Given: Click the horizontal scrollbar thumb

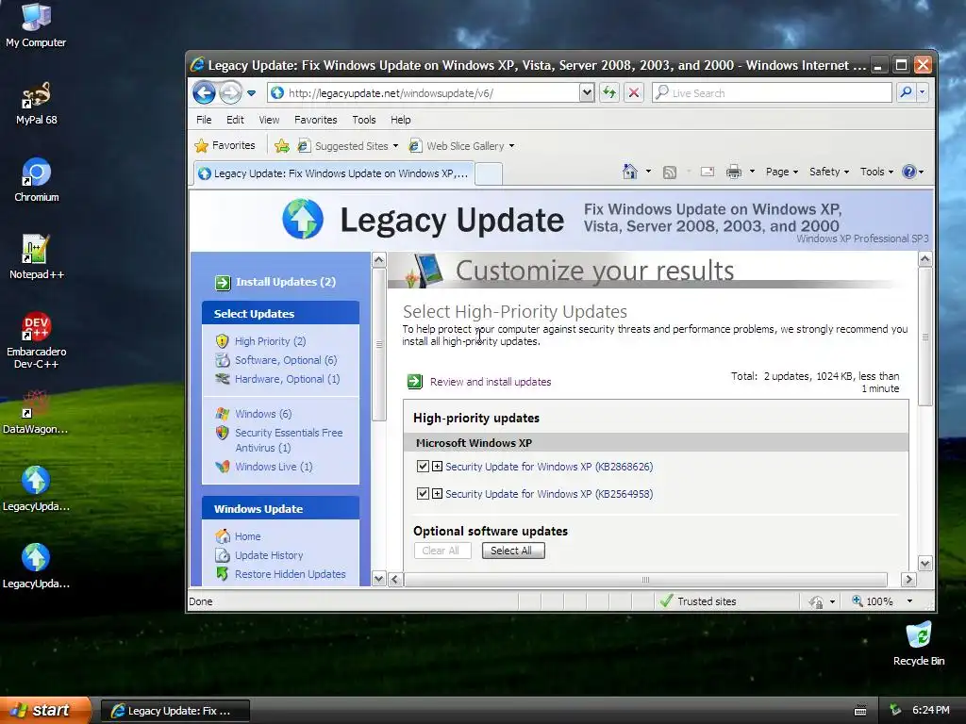Looking at the screenshot, I should (x=645, y=580).
